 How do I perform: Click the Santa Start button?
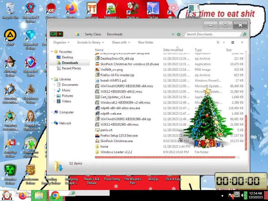pyautogui.click(x=7, y=196)
